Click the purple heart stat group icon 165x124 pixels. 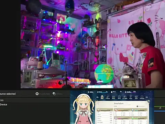[116, 118]
